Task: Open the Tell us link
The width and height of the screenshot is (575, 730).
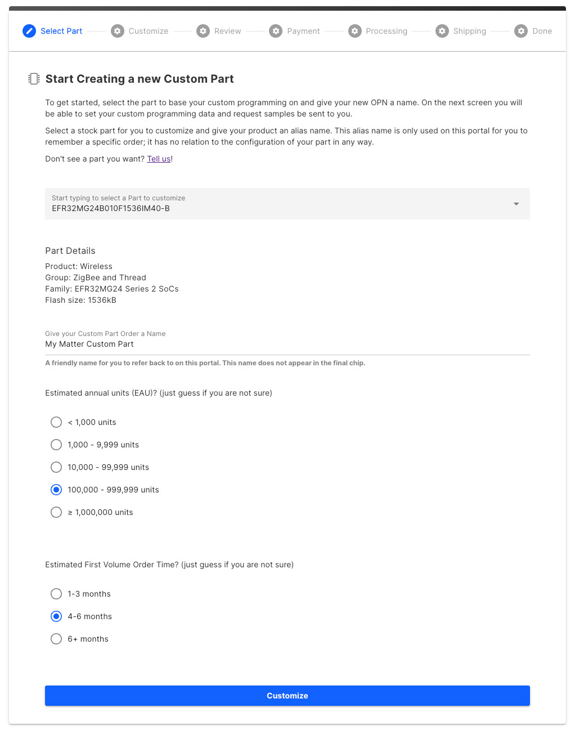Action: coord(159,159)
